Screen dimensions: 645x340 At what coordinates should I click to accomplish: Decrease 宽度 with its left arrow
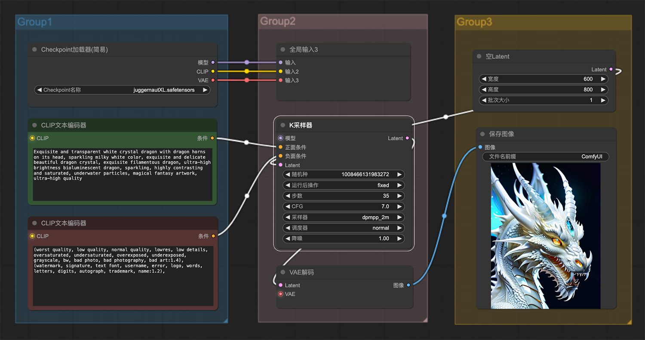(x=484, y=79)
